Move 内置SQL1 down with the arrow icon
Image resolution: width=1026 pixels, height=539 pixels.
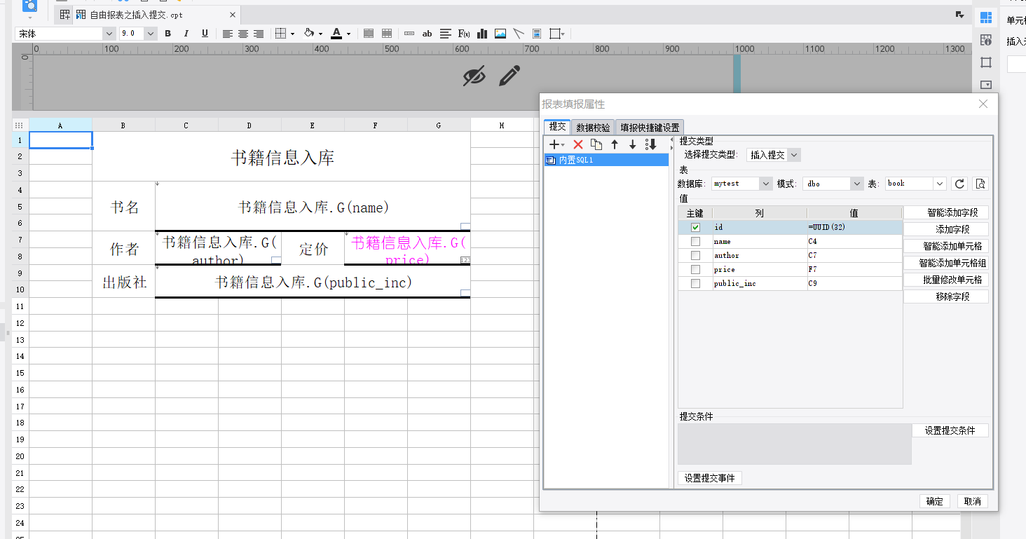tap(632, 144)
